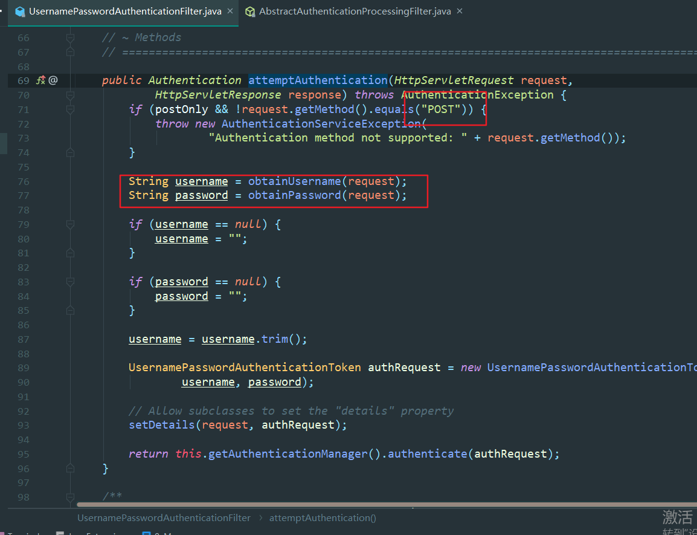
Task: Click the "Allow subclasses" comment on line 92
Action: [291, 411]
